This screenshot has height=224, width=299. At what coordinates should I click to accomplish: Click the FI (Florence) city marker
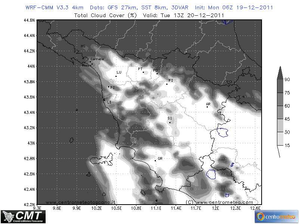pyautogui.click(x=167, y=84)
